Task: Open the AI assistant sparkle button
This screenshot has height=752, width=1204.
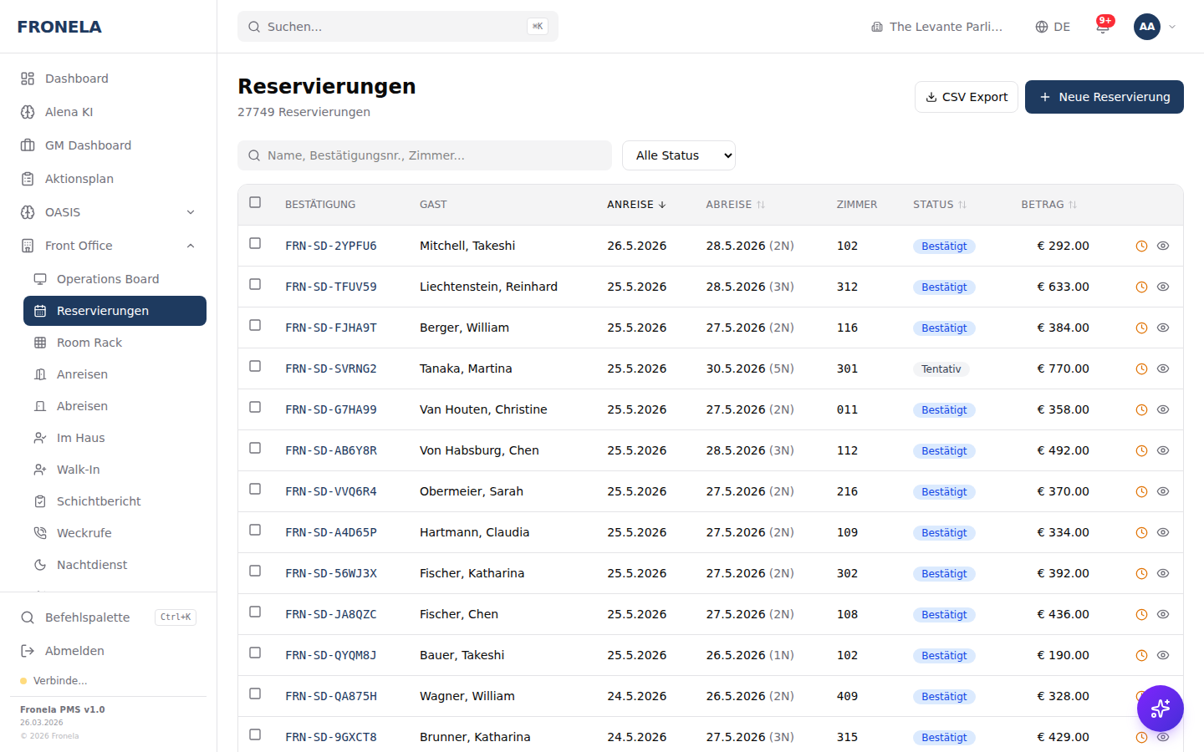Action: [x=1160, y=708]
